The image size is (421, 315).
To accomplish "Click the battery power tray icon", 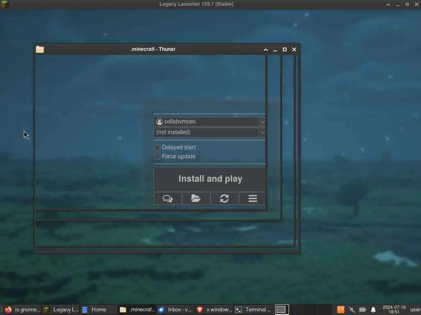I will pyautogui.click(x=363, y=310).
